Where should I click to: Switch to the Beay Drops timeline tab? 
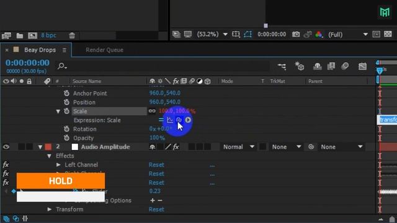click(40, 50)
